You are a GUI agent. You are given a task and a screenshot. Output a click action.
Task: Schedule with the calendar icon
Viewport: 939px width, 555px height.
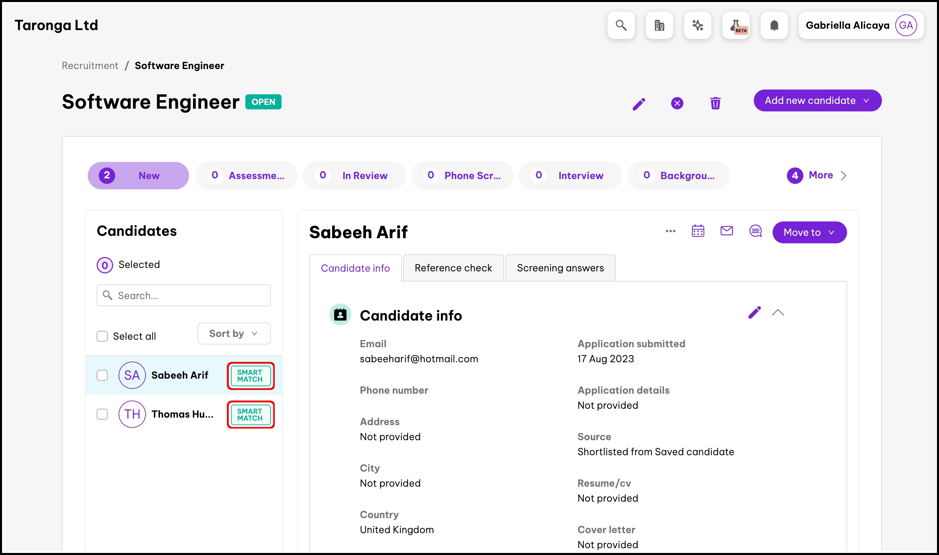[698, 231]
